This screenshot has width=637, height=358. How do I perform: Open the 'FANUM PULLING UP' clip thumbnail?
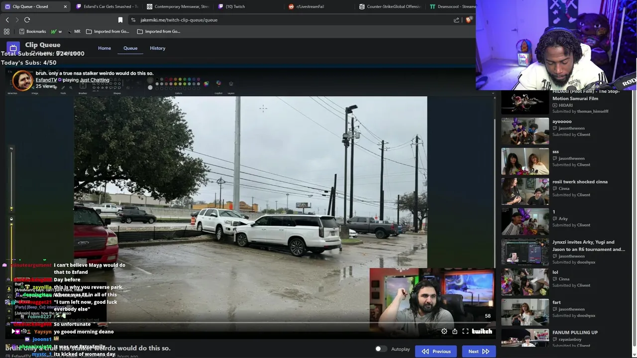[525, 338]
